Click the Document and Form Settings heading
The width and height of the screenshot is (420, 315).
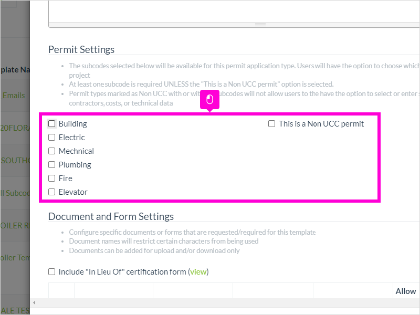[111, 216]
